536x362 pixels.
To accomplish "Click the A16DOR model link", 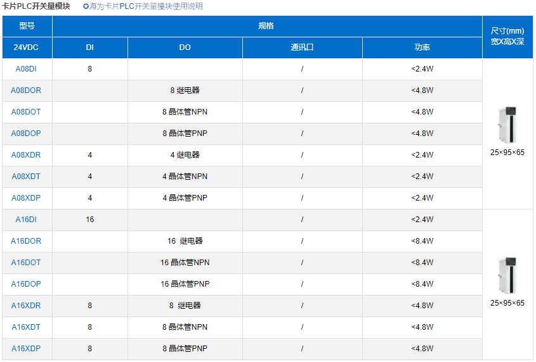I will click(x=26, y=241).
